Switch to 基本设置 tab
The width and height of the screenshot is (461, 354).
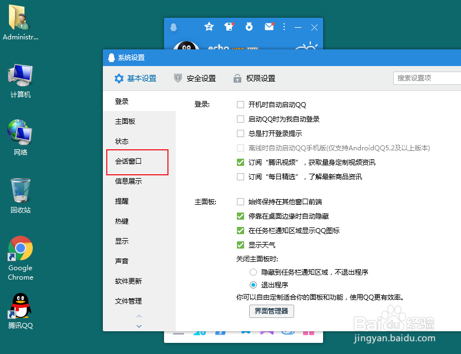pos(136,78)
